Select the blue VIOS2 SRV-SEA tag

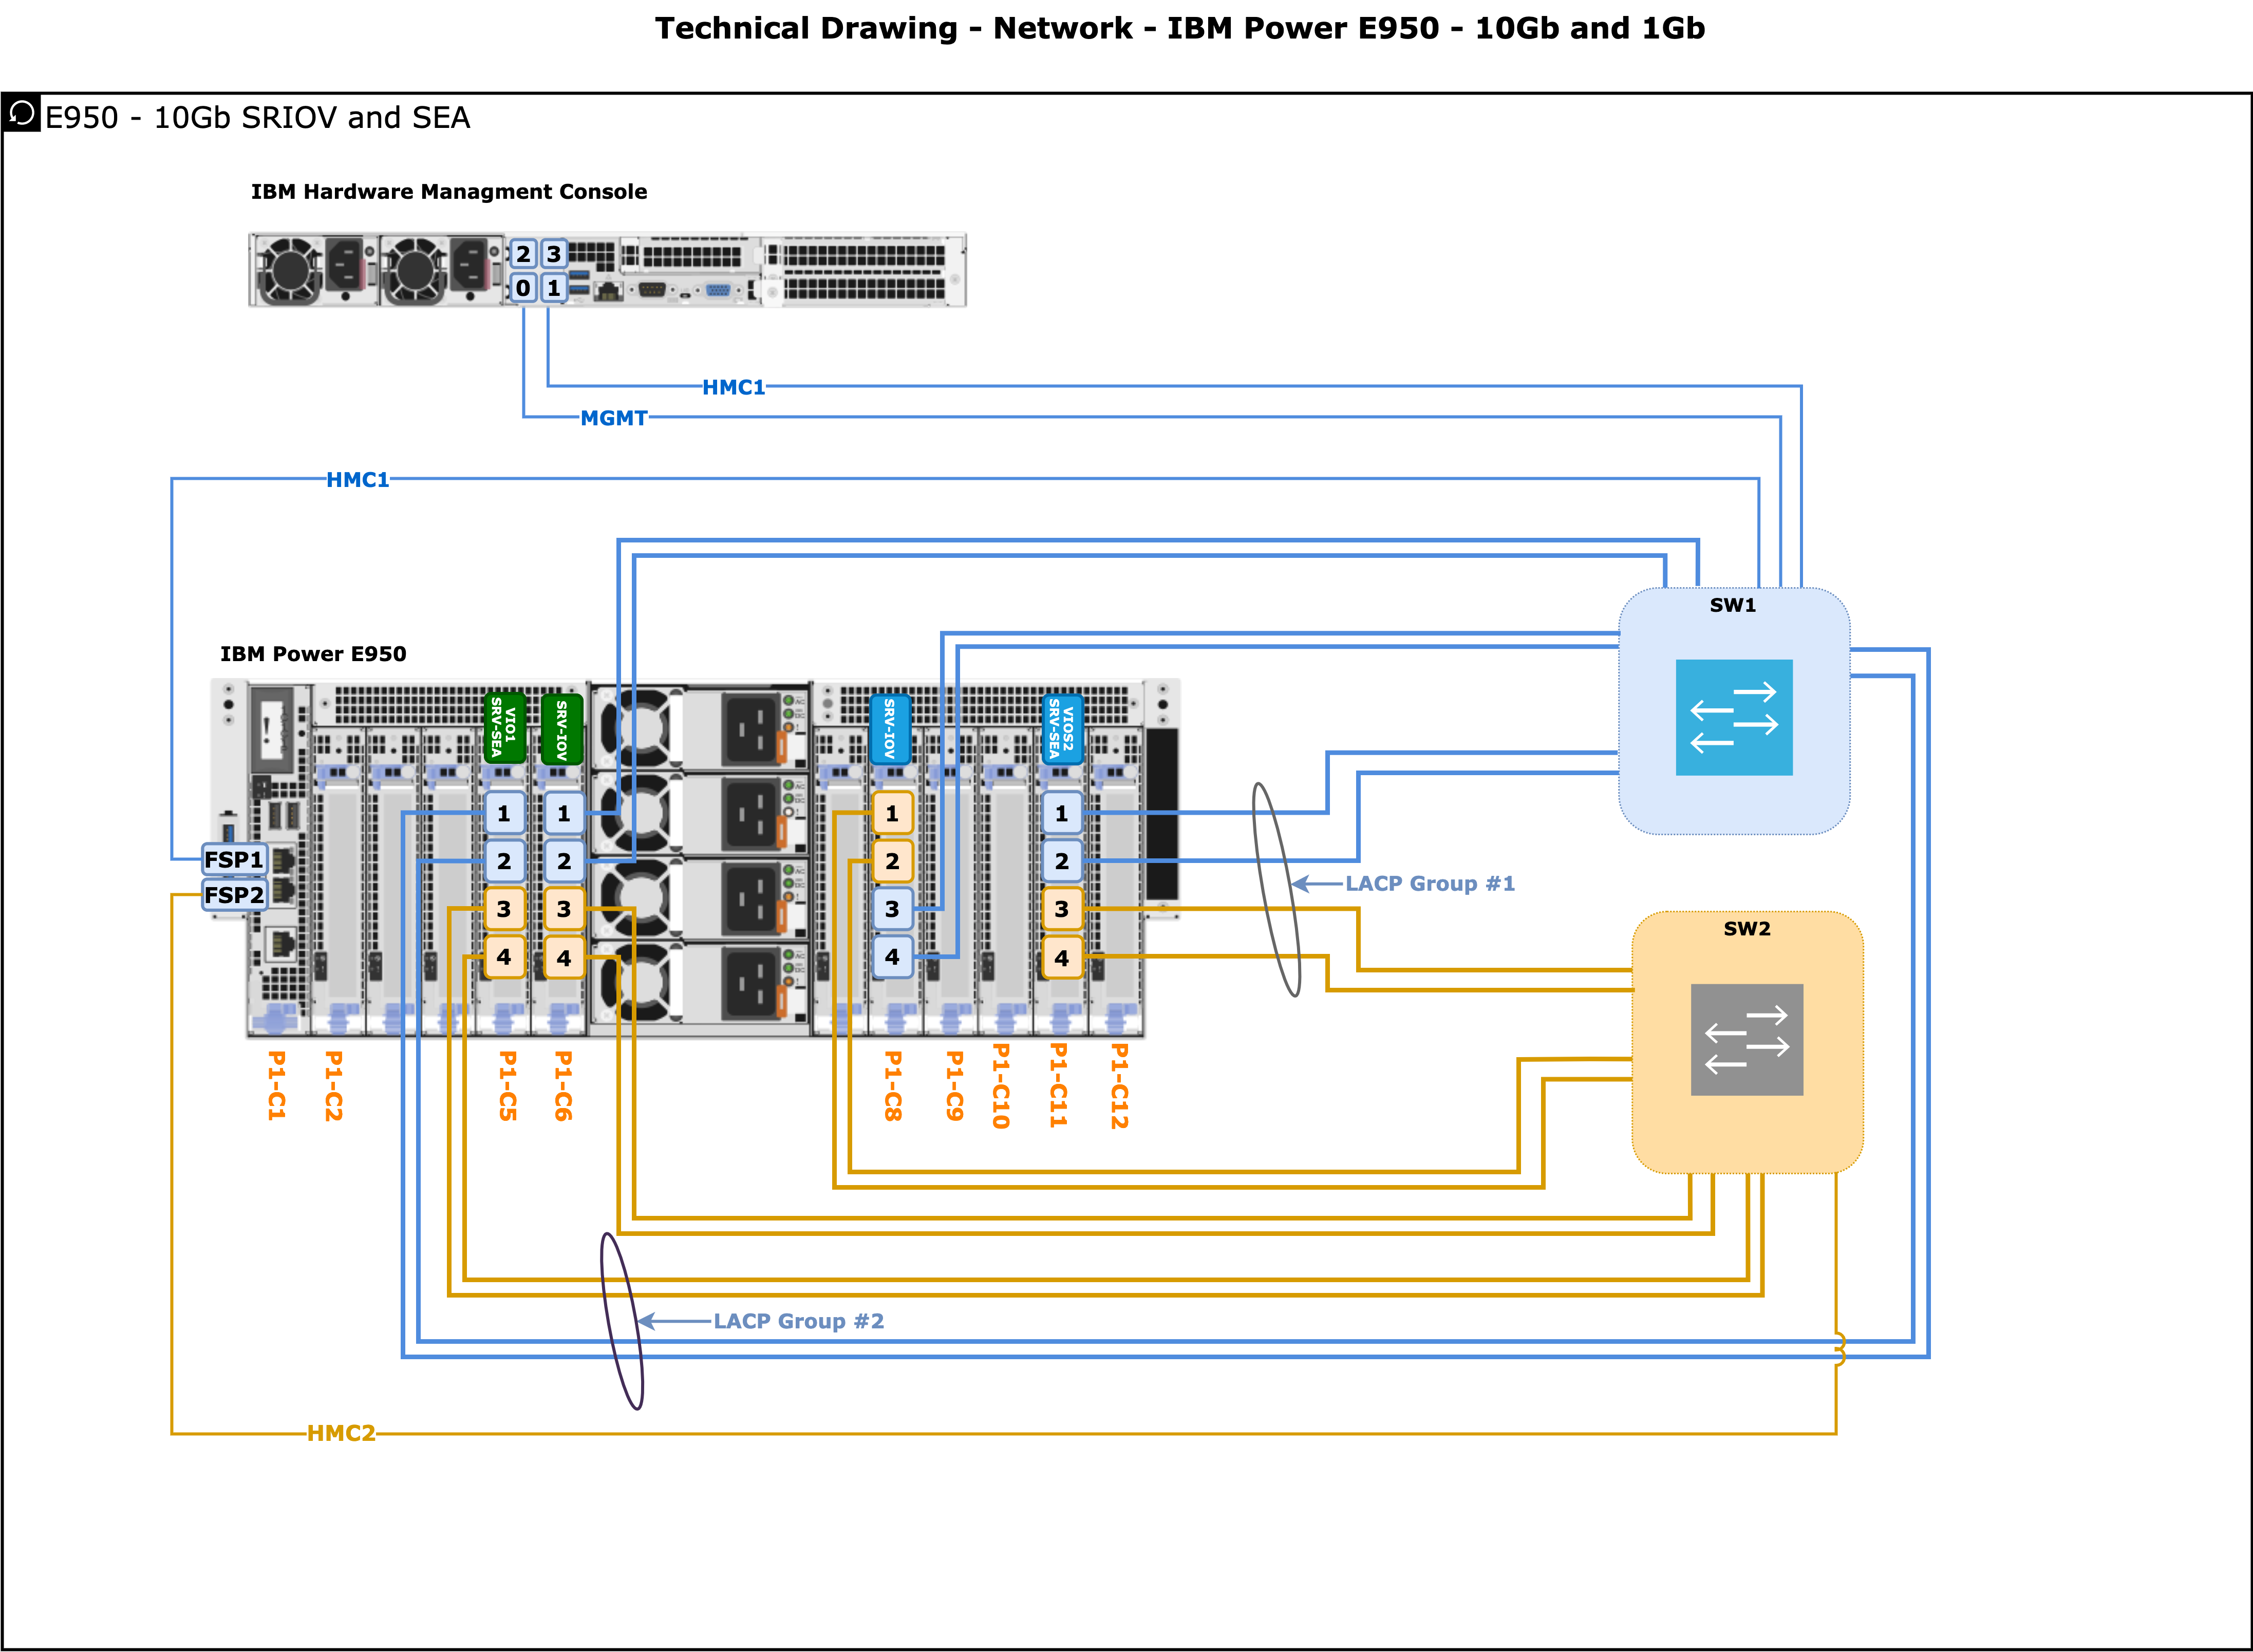[1061, 729]
